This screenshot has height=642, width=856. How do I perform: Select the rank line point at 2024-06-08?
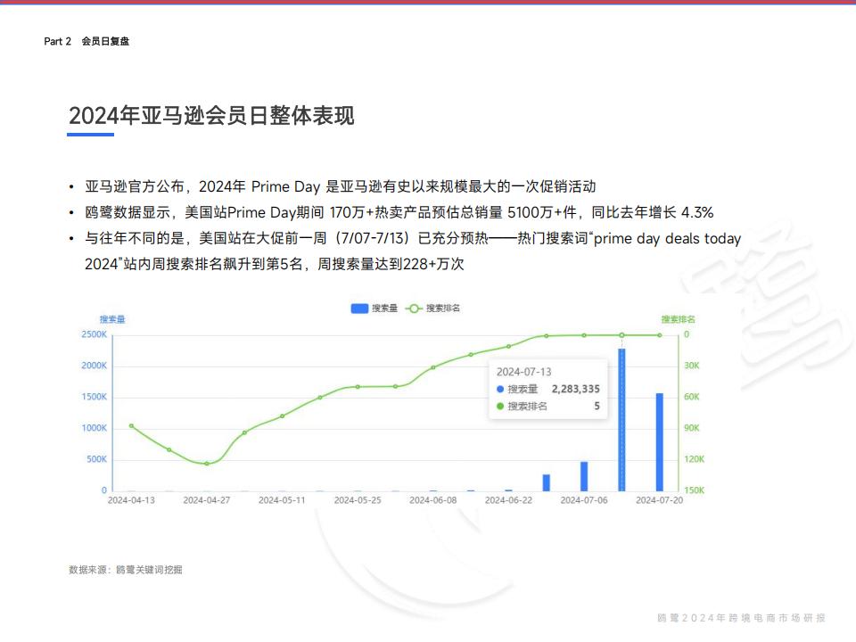coord(433,367)
